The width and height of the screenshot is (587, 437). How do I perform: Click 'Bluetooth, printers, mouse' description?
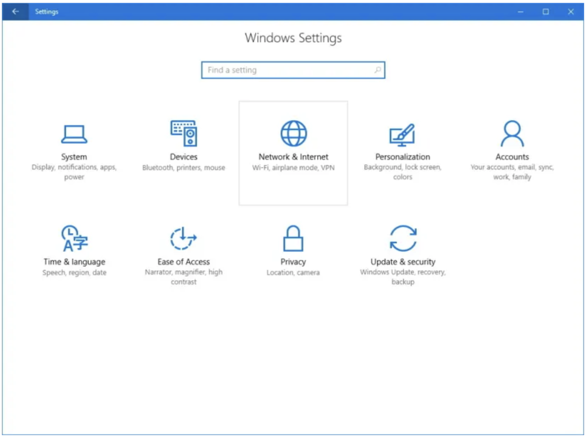tap(184, 168)
